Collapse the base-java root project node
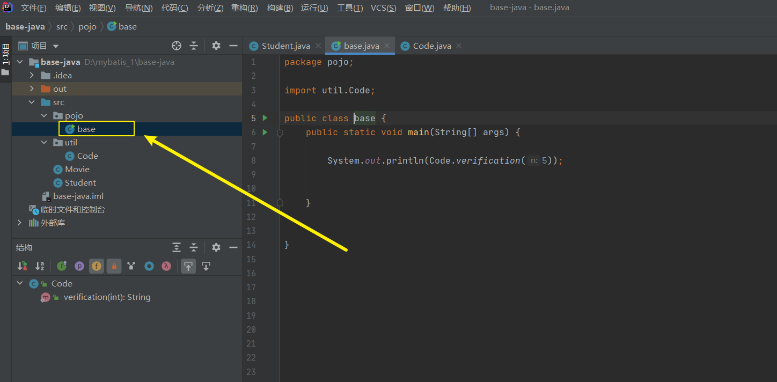Image resolution: width=777 pixels, height=382 pixels. coord(20,62)
